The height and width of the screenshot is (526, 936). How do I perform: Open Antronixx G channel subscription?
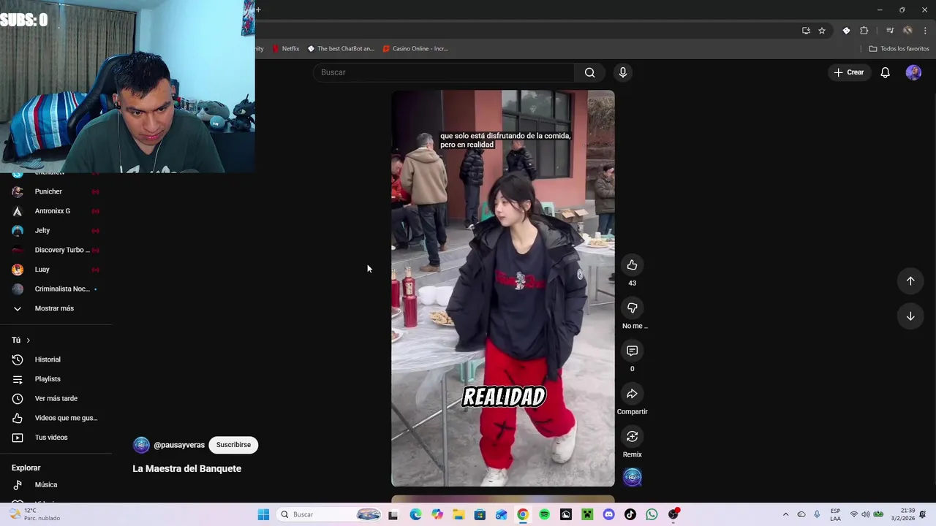click(x=56, y=211)
